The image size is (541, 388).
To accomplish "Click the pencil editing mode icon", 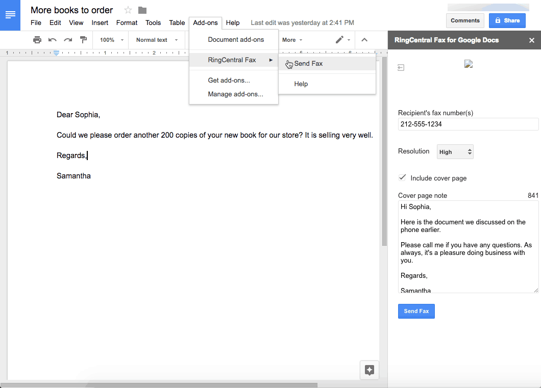I will pos(339,40).
